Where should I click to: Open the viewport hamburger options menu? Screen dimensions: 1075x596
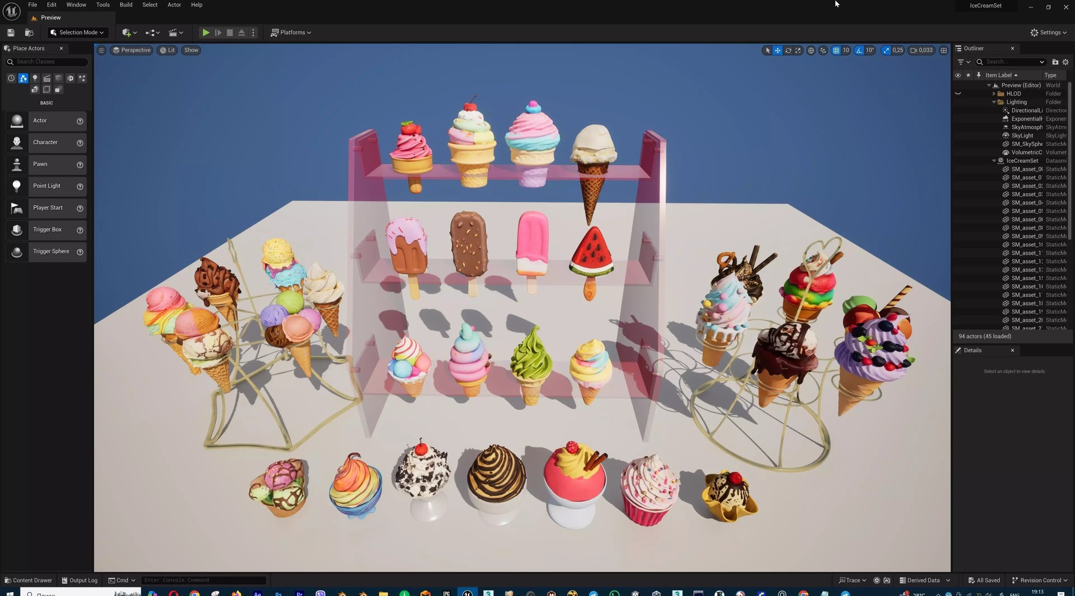pyautogui.click(x=101, y=50)
